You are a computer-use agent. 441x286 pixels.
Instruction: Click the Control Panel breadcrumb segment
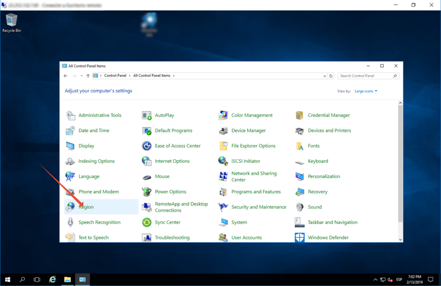click(x=115, y=76)
